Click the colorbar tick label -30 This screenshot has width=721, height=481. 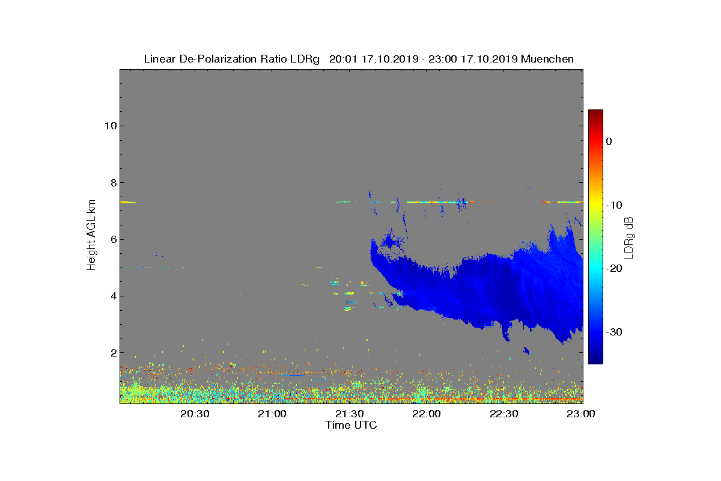pos(613,332)
